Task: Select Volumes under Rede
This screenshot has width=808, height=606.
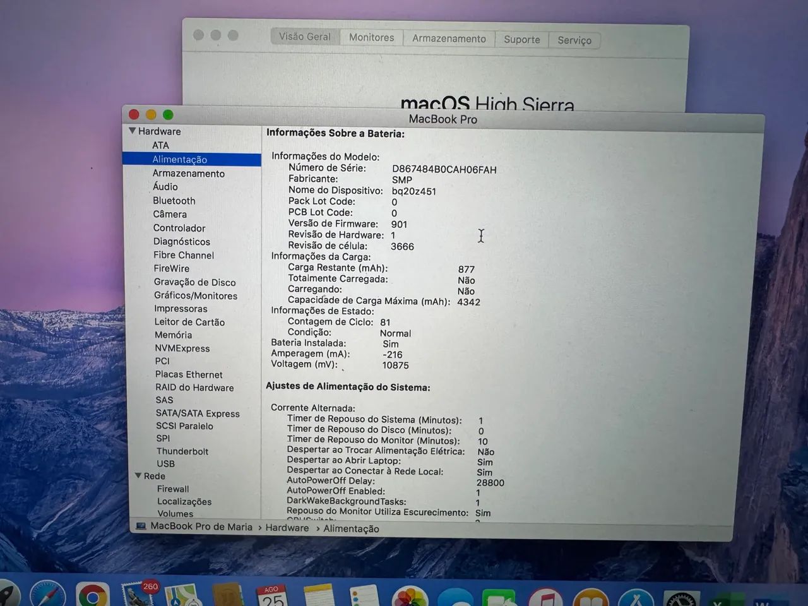Action: tap(175, 514)
